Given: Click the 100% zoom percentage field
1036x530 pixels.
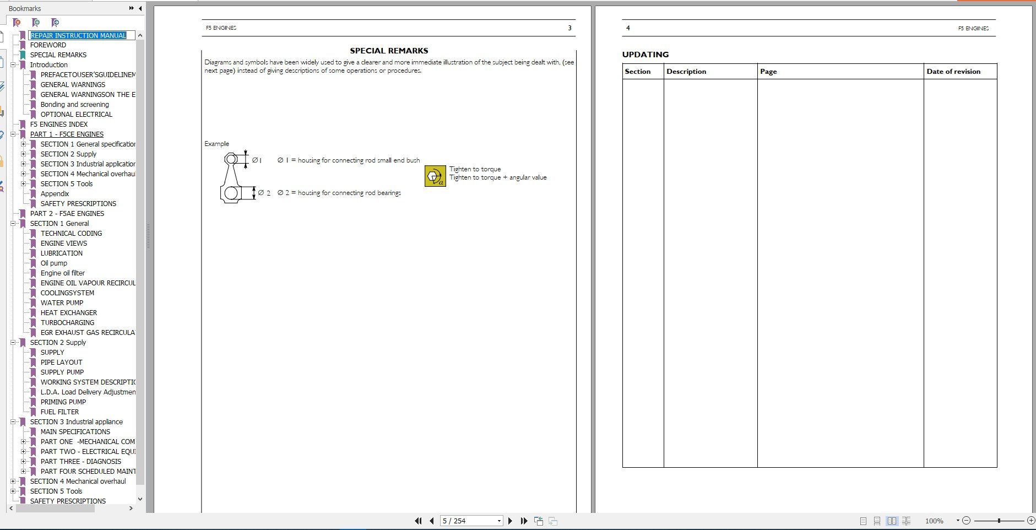Looking at the screenshot, I should [934, 521].
